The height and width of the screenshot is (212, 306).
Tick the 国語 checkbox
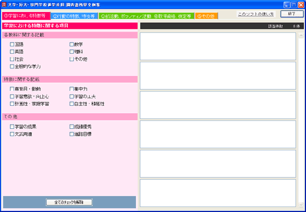12,45
